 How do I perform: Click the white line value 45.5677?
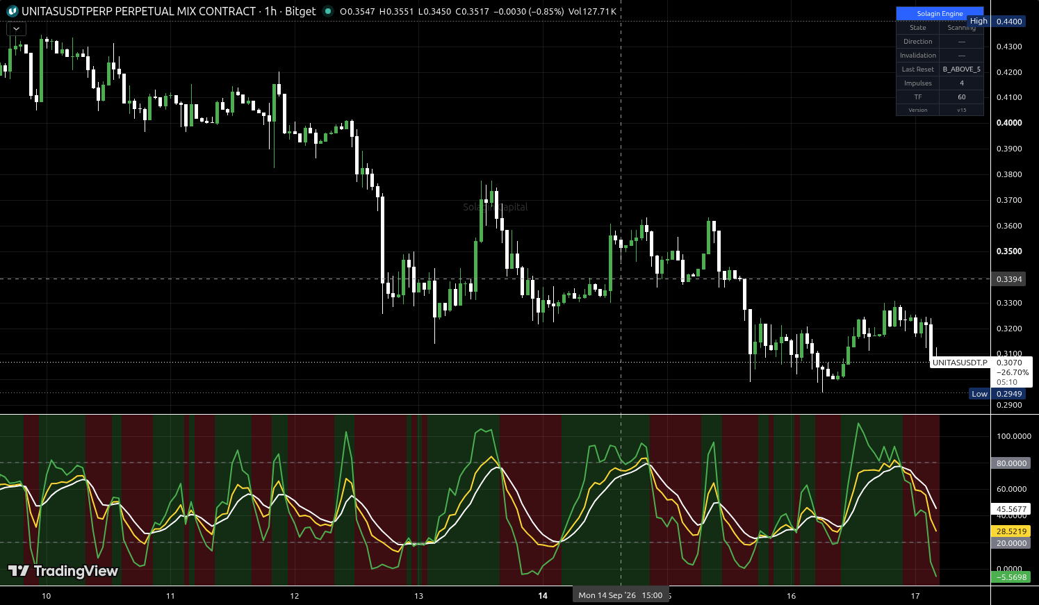click(x=1011, y=509)
